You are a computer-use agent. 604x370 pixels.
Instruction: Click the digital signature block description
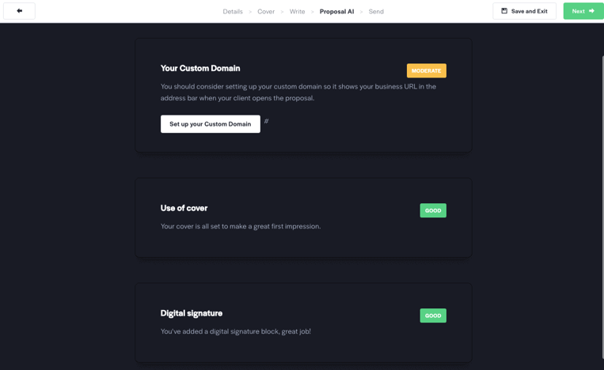tap(235, 331)
